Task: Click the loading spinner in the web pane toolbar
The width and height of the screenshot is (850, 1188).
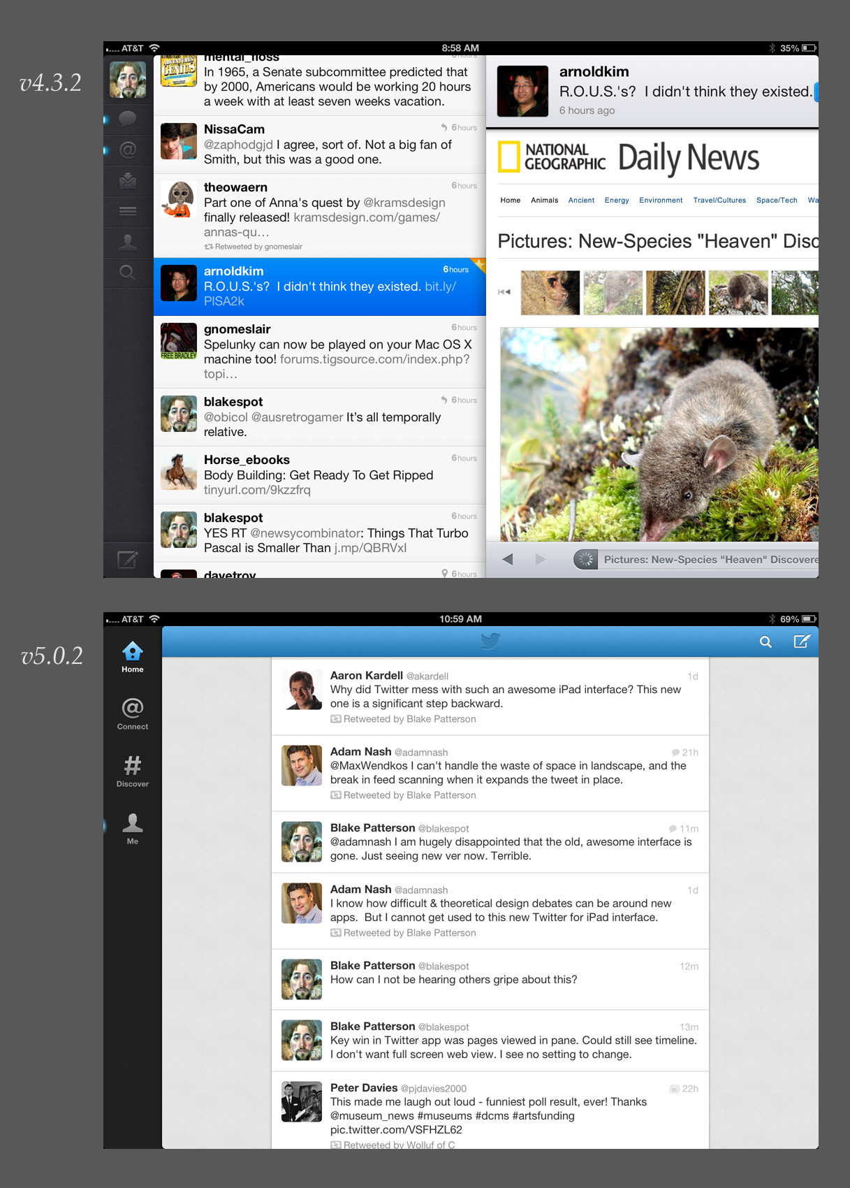Action: coord(586,559)
